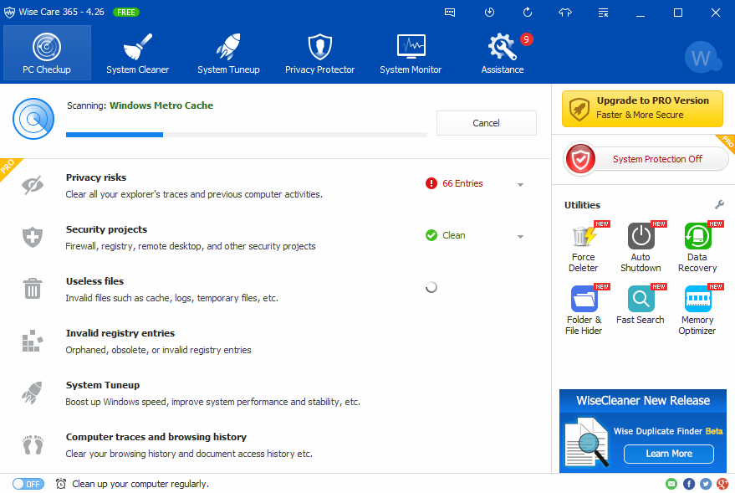
Task: Expand the Security projects result dropdown
Action: (520, 236)
